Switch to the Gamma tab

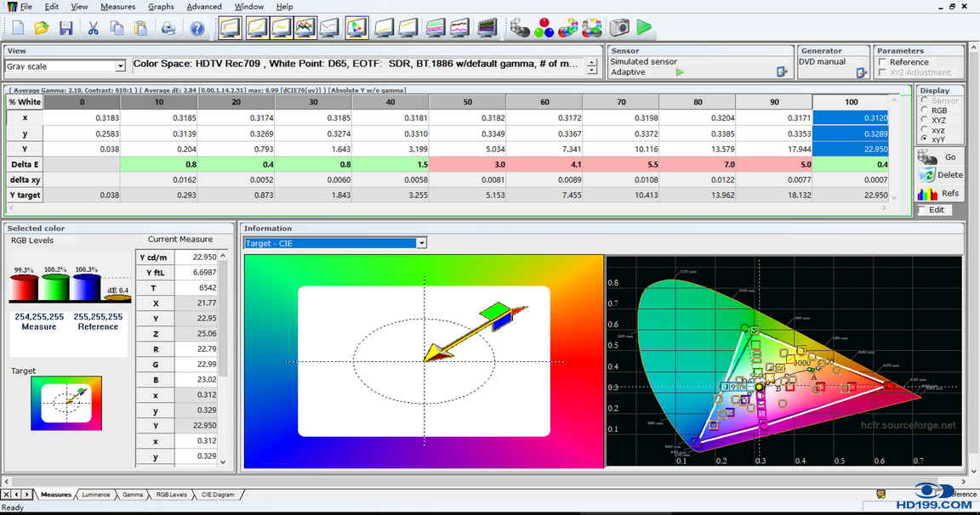(133, 495)
